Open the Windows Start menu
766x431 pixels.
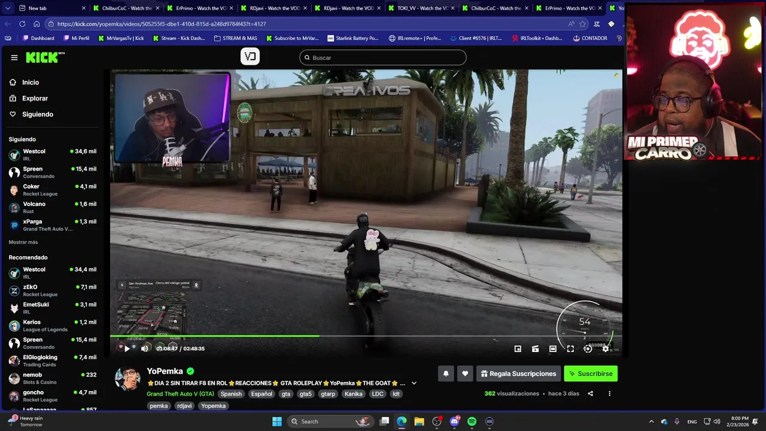(x=277, y=421)
